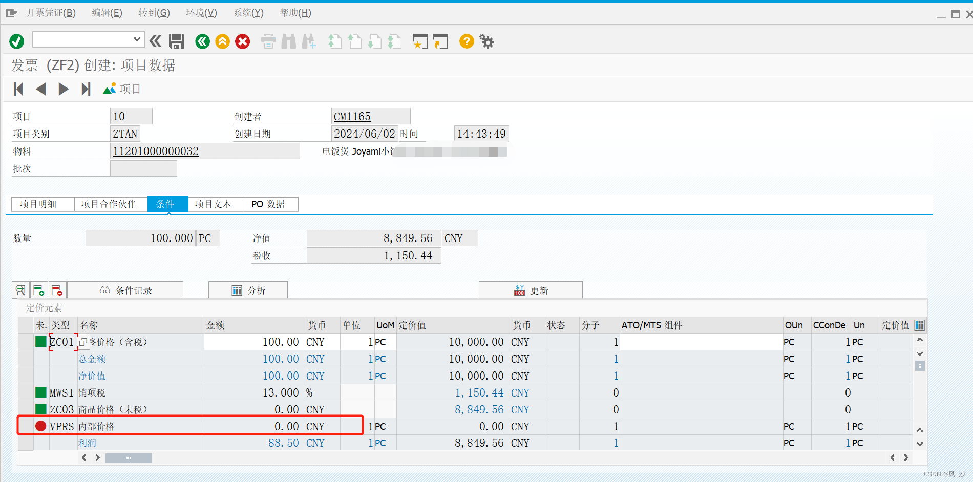The width and height of the screenshot is (973, 482).
Task: Open the command field dropdown arrow
Action: [136, 39]
